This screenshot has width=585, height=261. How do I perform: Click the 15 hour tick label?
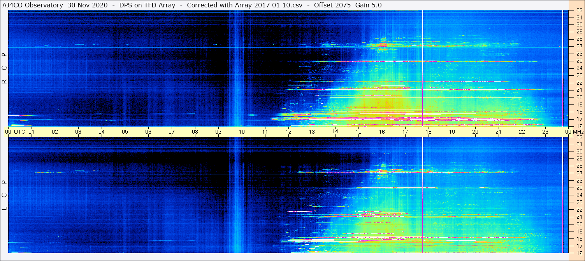tap(358, 132)
